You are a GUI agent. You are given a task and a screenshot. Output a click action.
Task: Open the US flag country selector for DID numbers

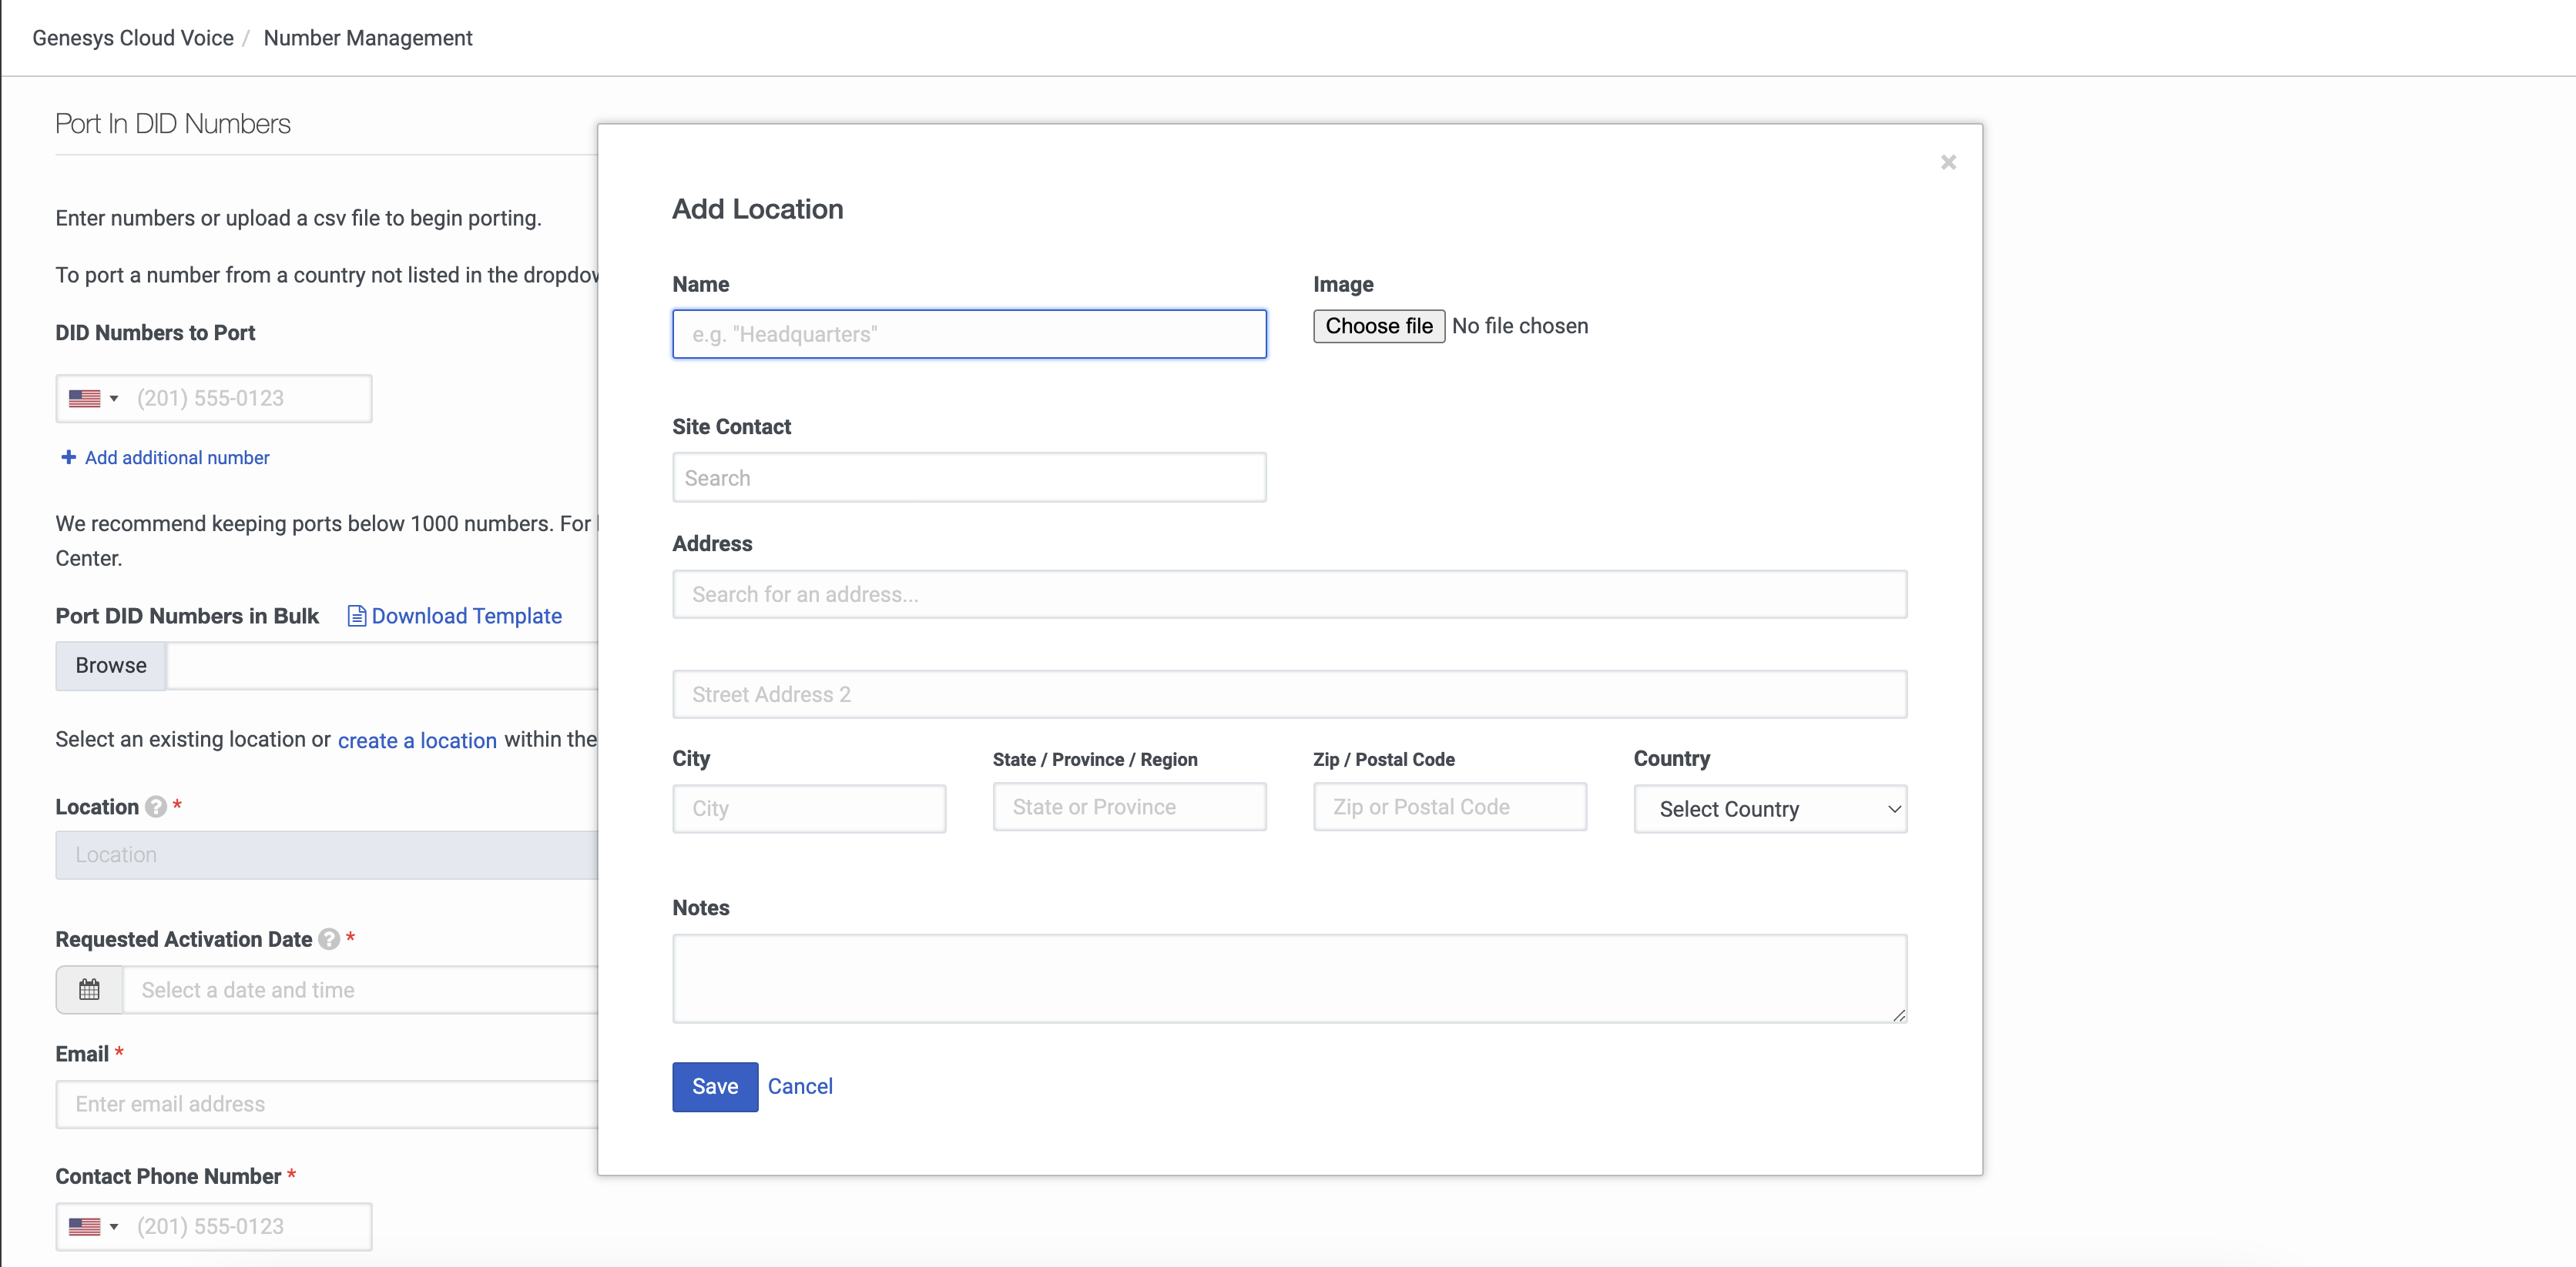point(93,399)
